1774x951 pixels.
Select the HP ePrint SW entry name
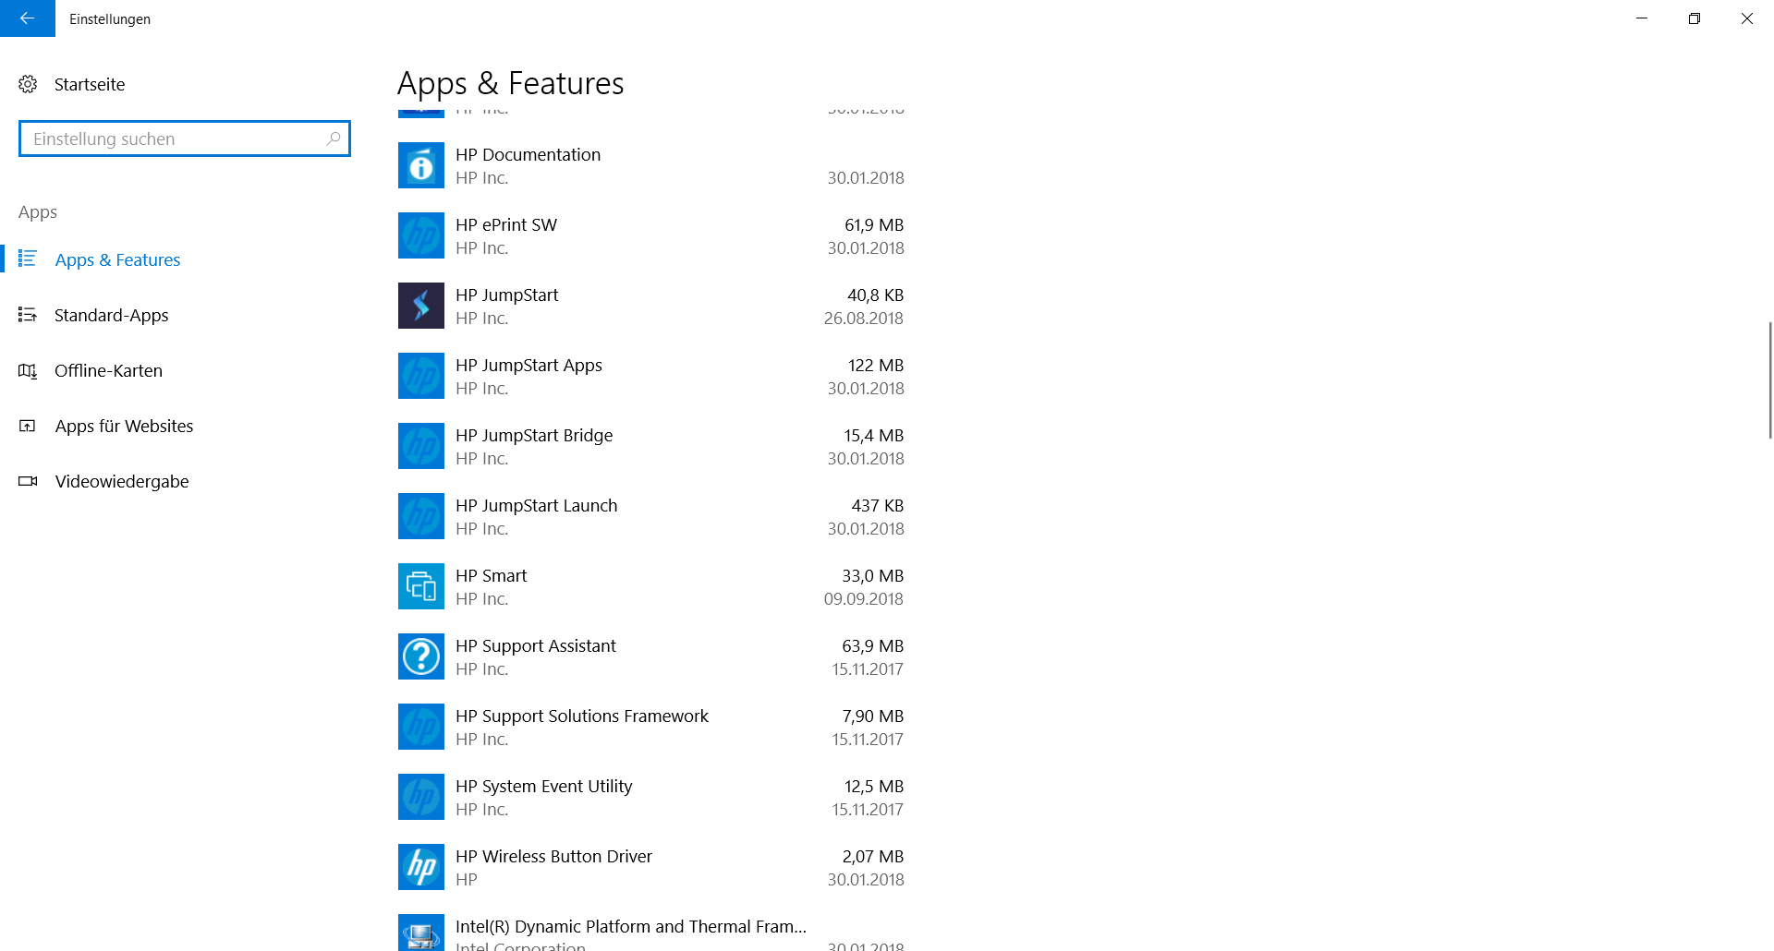[x=506, y=224]
